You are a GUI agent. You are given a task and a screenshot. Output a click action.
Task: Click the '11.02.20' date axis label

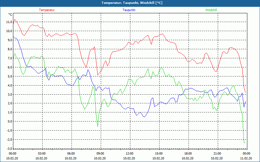[246, 158]
